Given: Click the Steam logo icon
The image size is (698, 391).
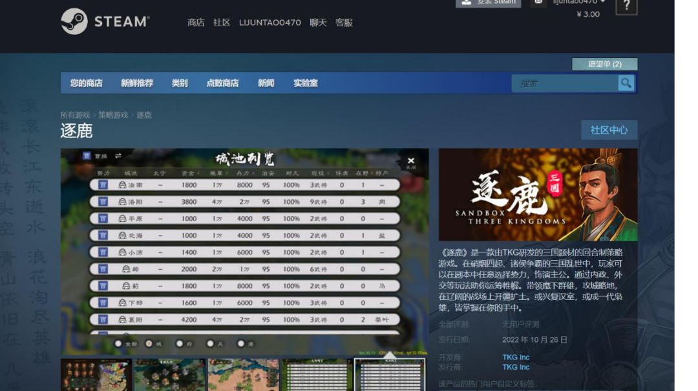Looking at the screenshot, I should (74, 21).
